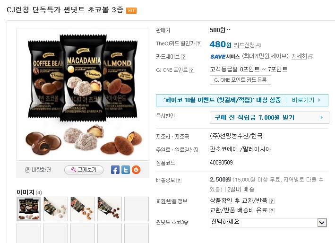Select fourth thumbnail with coffee beans
The height and width of the screenshot is (243, 335).
point(110,209)
